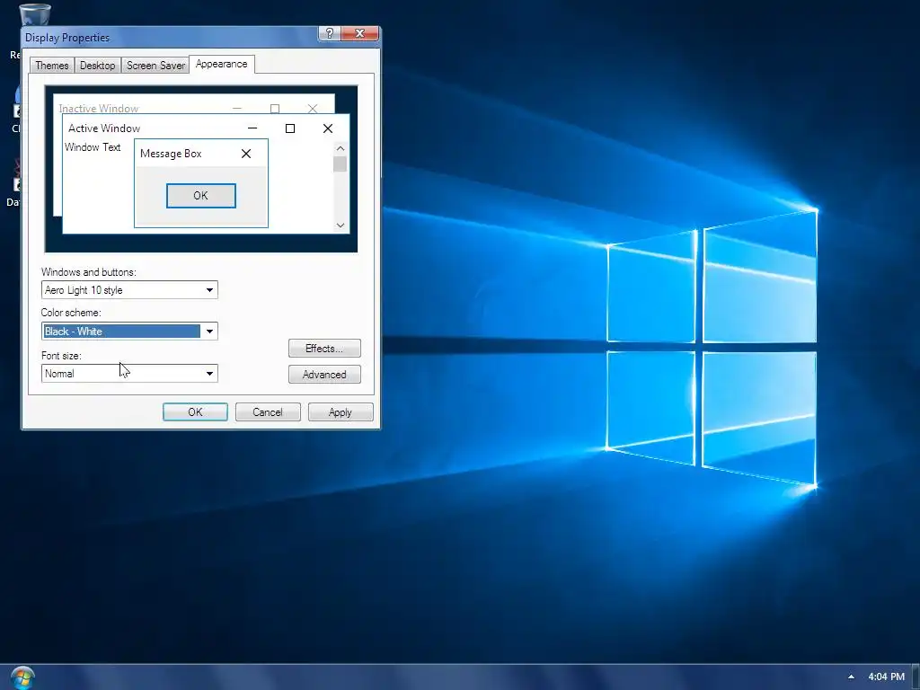
Task: Click the Window Text label in preview
Action: (93, 147)
